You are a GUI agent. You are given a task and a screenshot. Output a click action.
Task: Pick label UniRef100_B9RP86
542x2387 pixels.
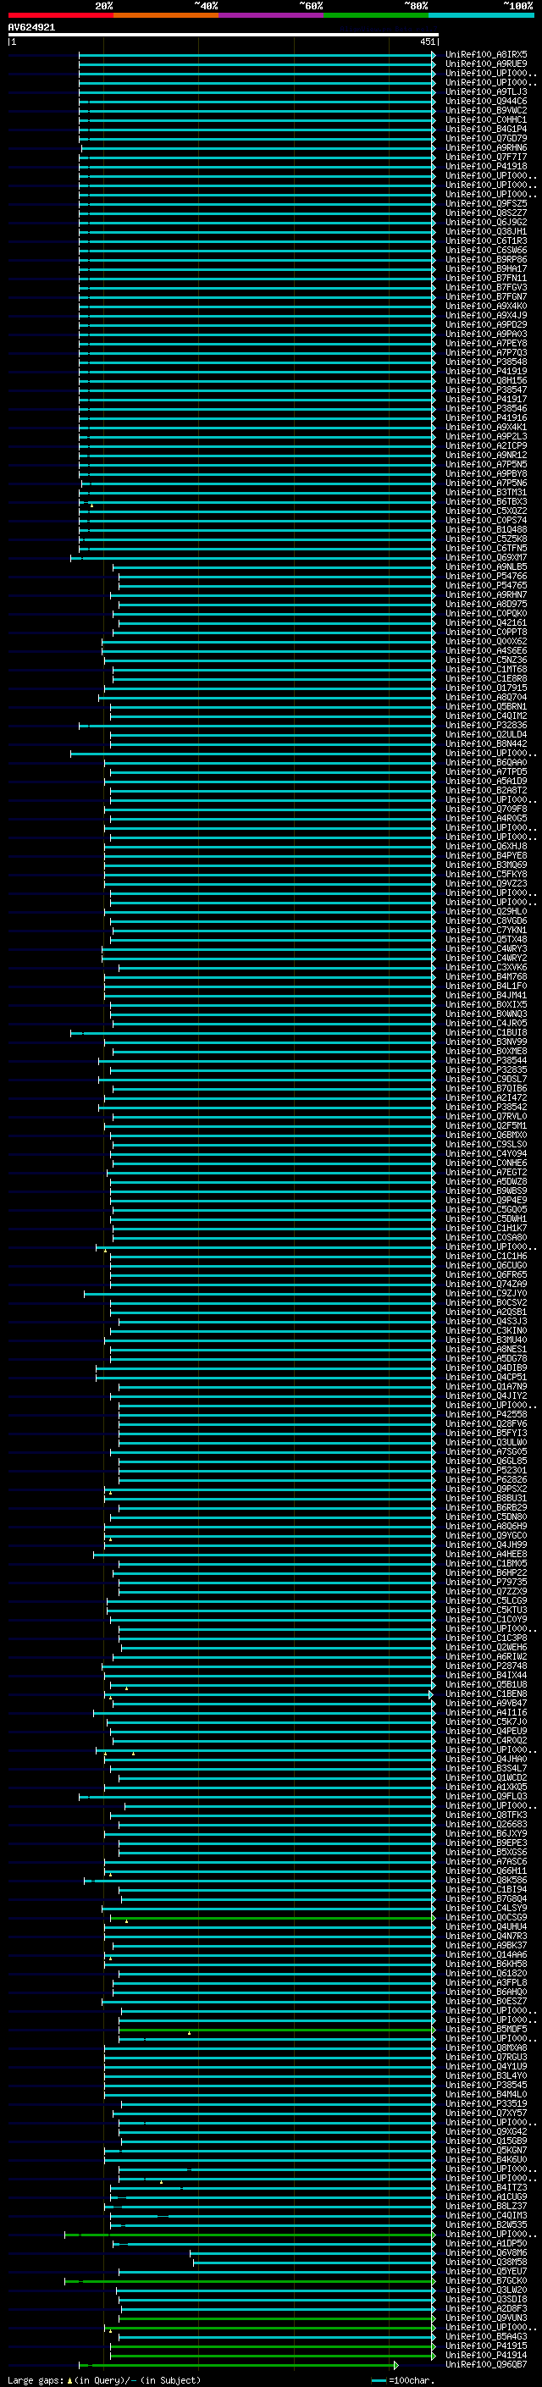pyautogui.click(x=486, y=259)
